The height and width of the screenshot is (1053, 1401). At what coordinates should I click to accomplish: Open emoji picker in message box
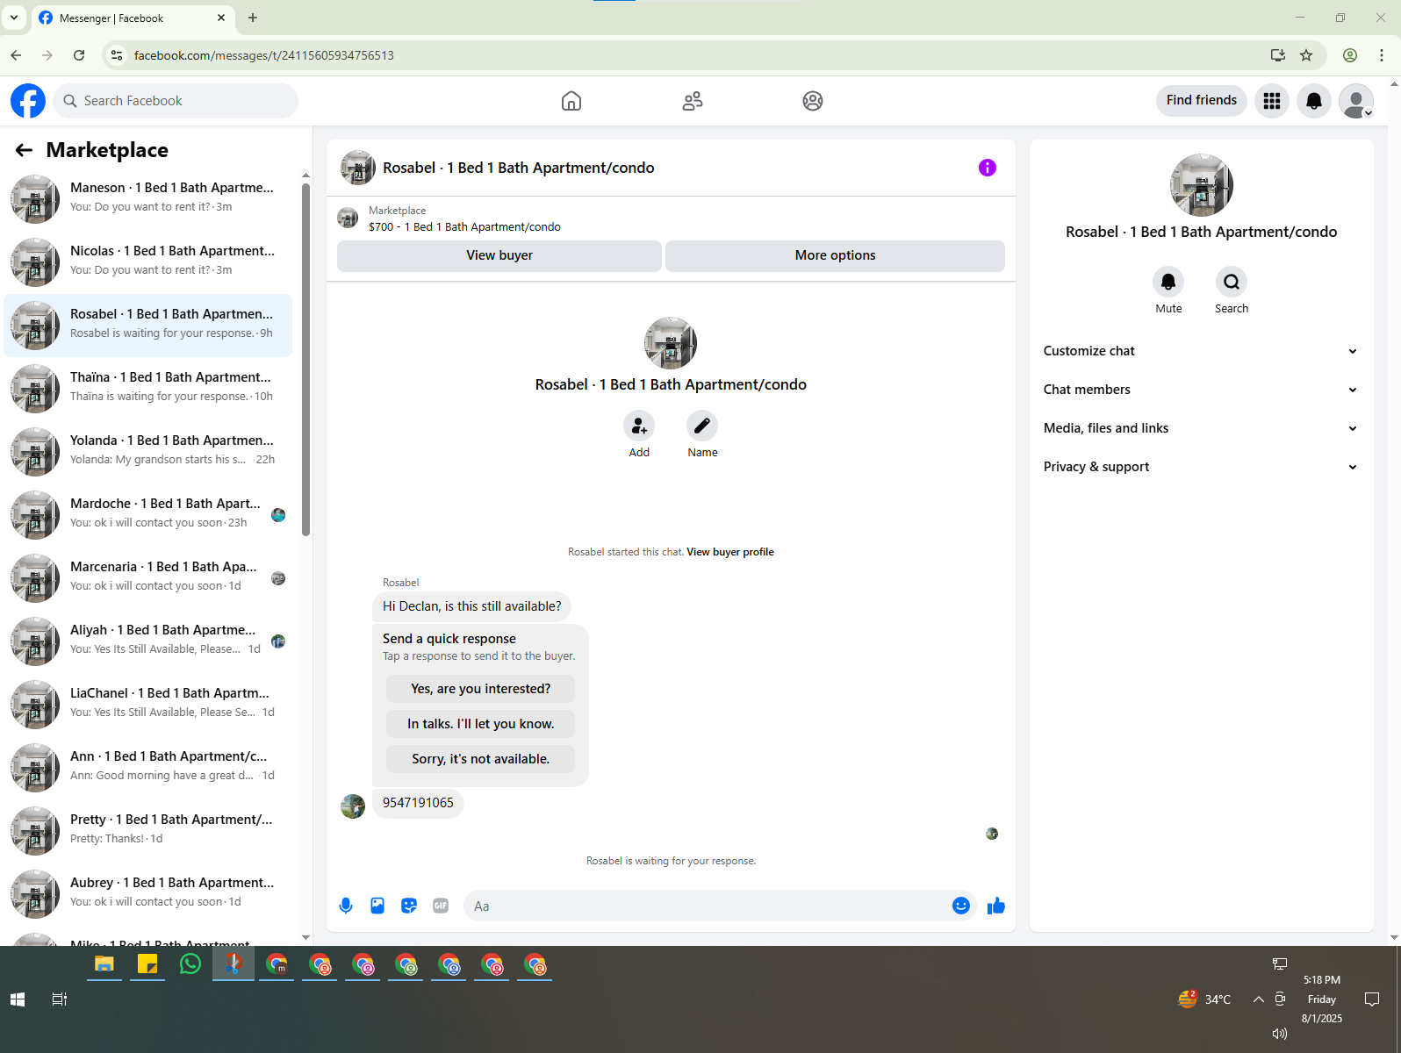[x=961, y=906]
